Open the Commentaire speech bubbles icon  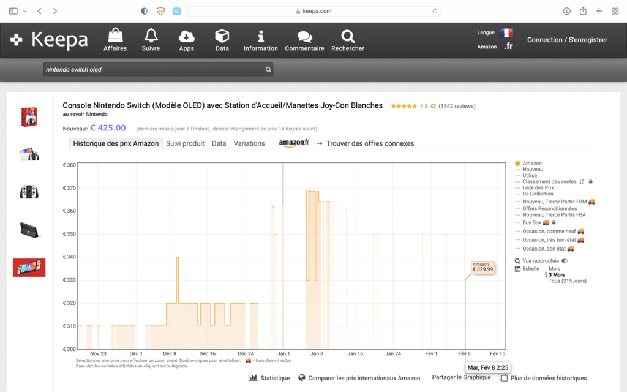tap(304, 37)
